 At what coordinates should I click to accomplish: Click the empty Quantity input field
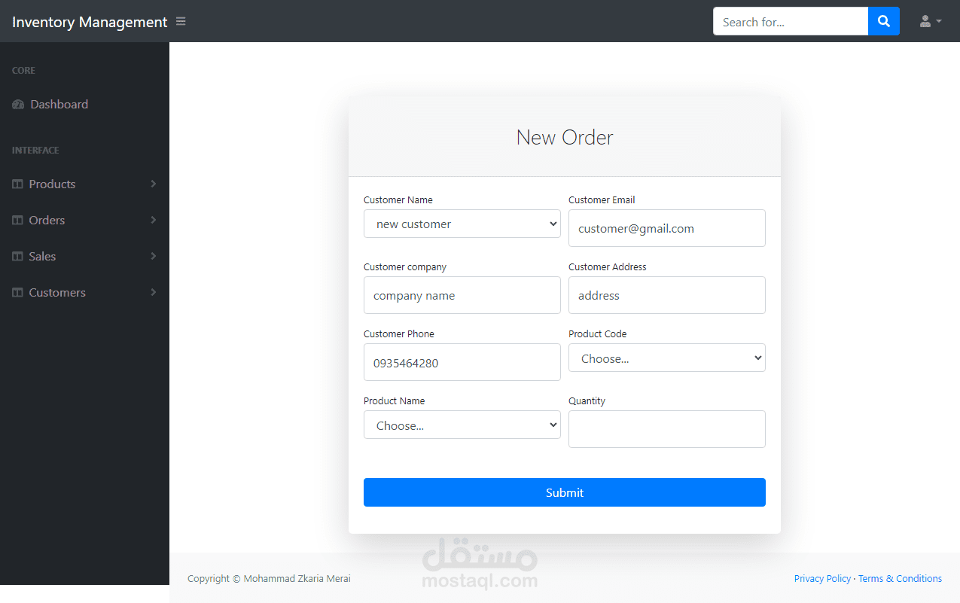(x=667, y=429)
